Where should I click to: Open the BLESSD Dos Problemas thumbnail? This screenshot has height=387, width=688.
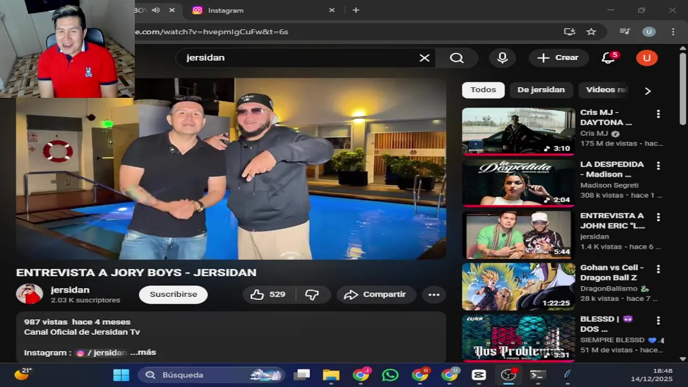(x=518, y=338)
